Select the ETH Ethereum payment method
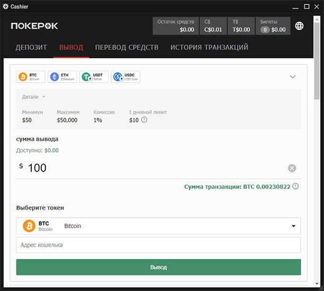 point(62,77)
